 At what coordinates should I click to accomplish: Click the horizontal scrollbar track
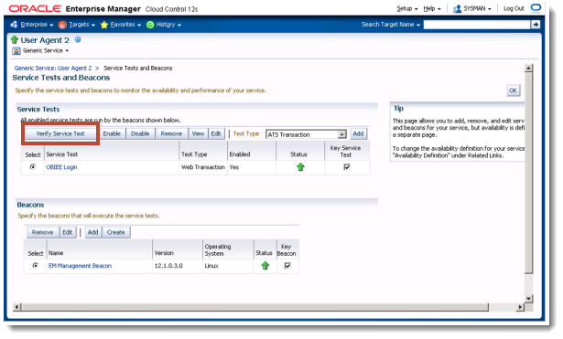tap(254, 307)
